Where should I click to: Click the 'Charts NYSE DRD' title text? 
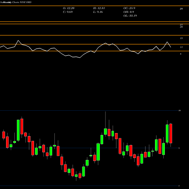(x=22, y=2)
